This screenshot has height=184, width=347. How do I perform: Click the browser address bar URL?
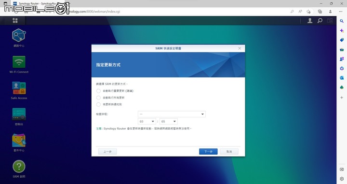94,12
